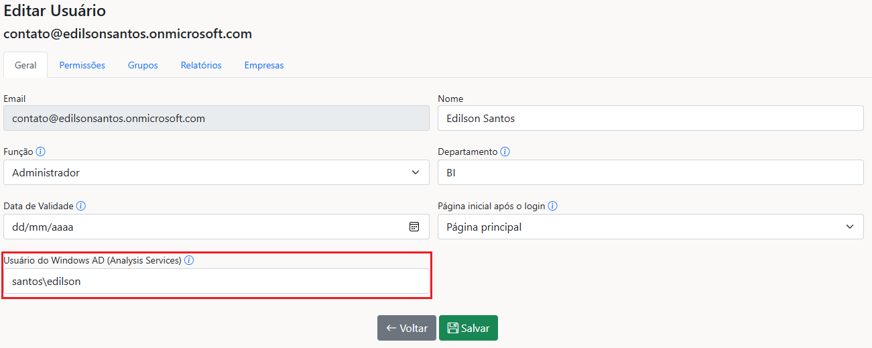The width and height of the screenshot is (872, 348).
Task: Go to the Relatórios tab
Action: [x=201, y=65]
